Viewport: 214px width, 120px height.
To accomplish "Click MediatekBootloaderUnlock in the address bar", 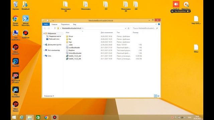I will 72,28.
